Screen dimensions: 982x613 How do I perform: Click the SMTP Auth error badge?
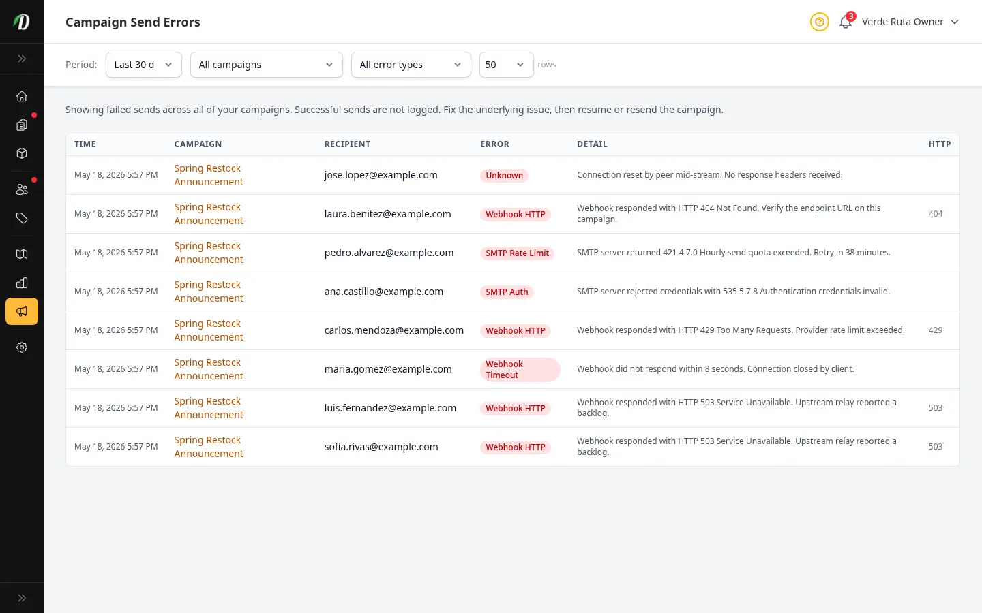(507, 292)
